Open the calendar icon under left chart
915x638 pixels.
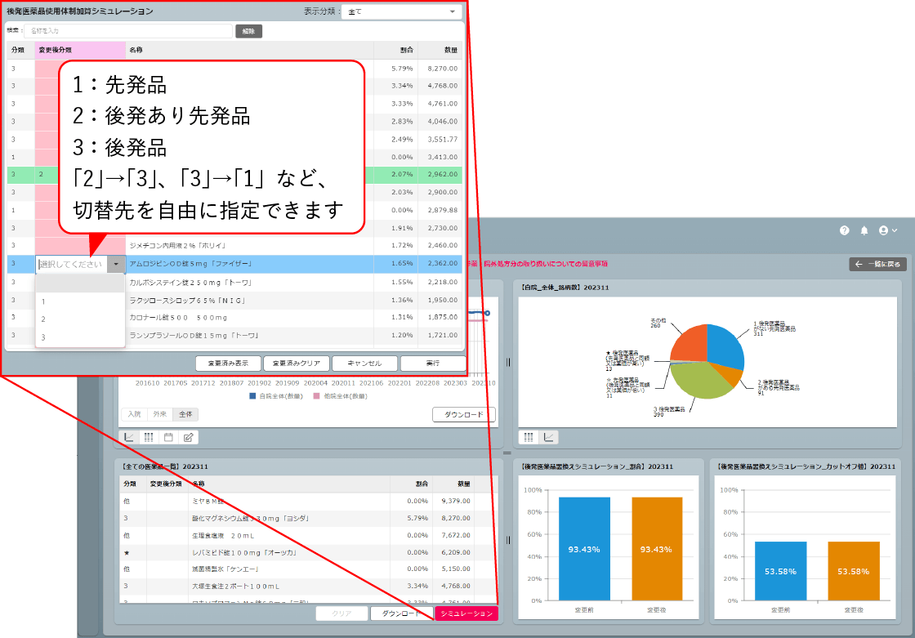tap(168, 437)
